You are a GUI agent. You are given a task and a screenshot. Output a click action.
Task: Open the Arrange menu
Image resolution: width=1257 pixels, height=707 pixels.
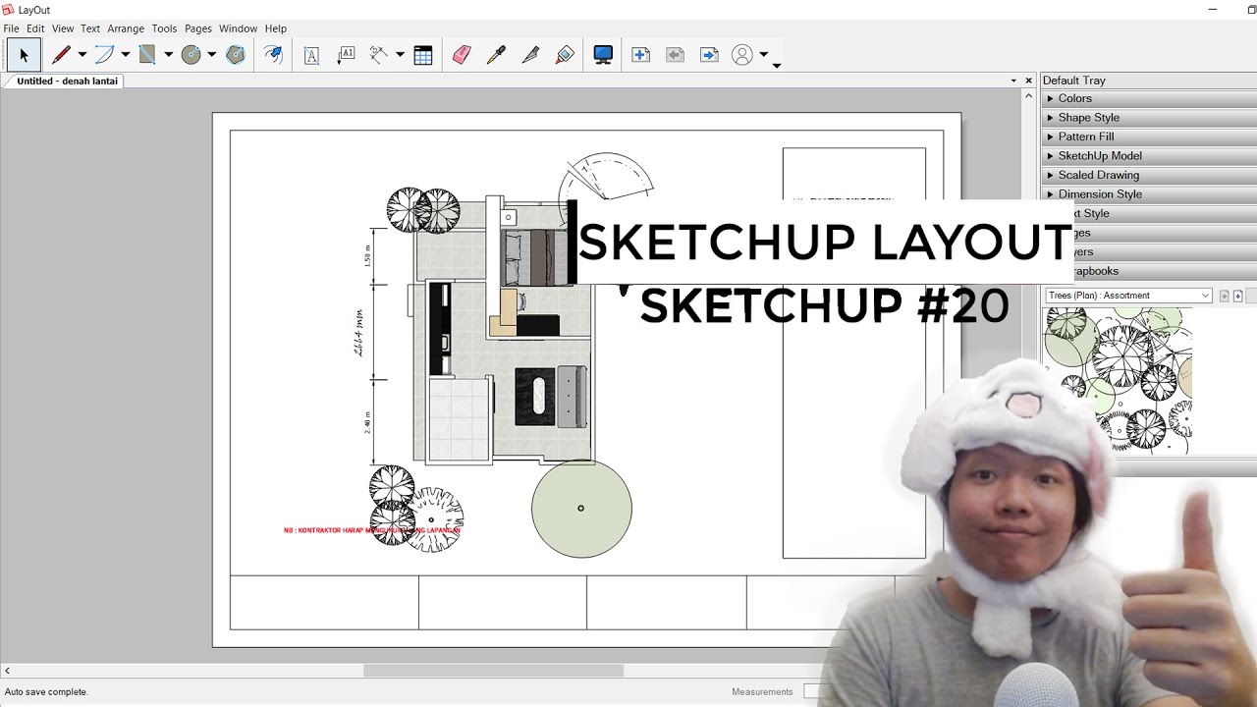pyautogui.click(x=126, y=28)
